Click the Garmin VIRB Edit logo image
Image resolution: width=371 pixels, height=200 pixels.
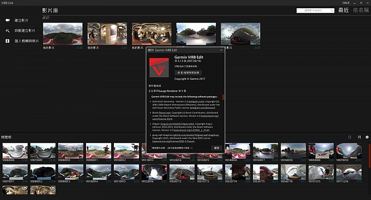pyautogui.click(x=159, y=67)
